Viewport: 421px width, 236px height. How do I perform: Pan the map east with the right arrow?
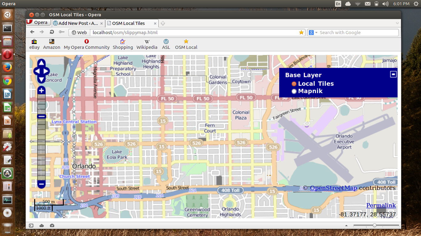tap(46, 71)
